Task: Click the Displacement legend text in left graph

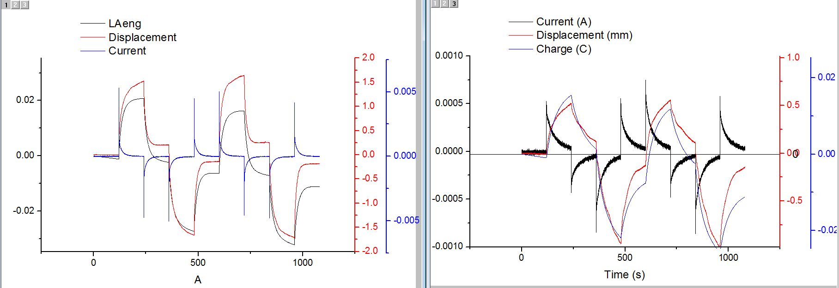Action: (142, 37)
